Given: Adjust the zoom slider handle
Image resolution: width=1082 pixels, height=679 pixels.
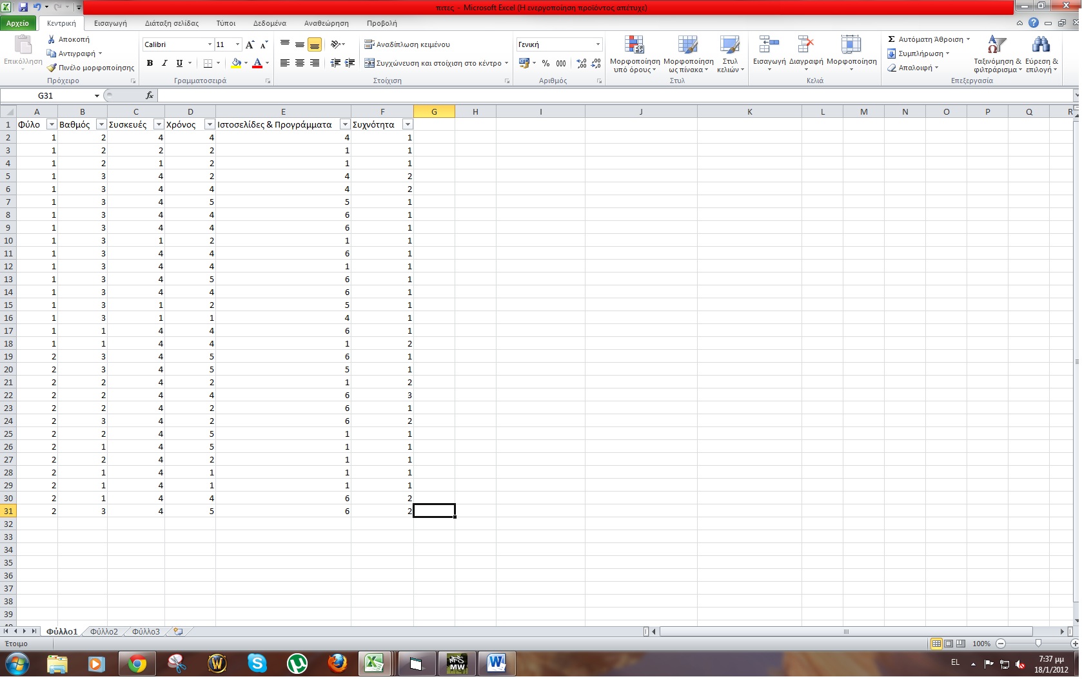Looking at the screenshot, I should tap(1038, 644).
